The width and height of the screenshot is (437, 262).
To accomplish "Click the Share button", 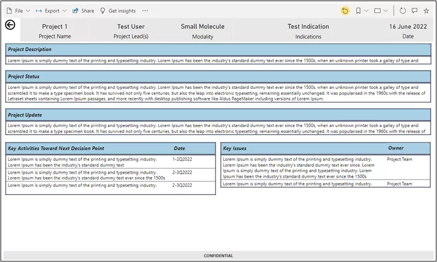I will pos(83,10).
